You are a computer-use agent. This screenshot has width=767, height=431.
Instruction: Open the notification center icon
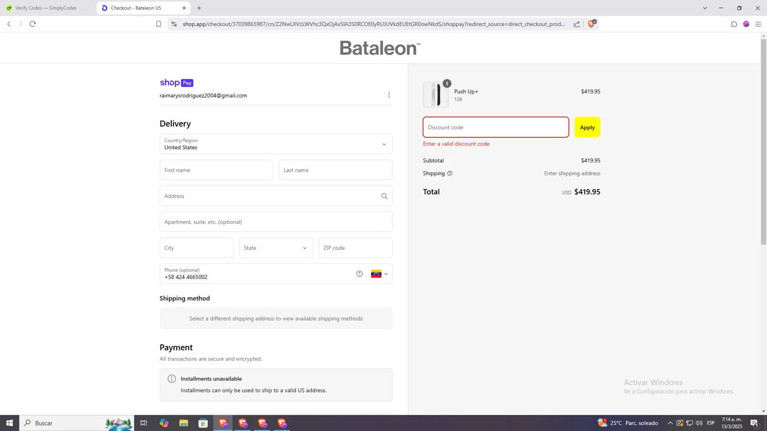click(755, 423)
